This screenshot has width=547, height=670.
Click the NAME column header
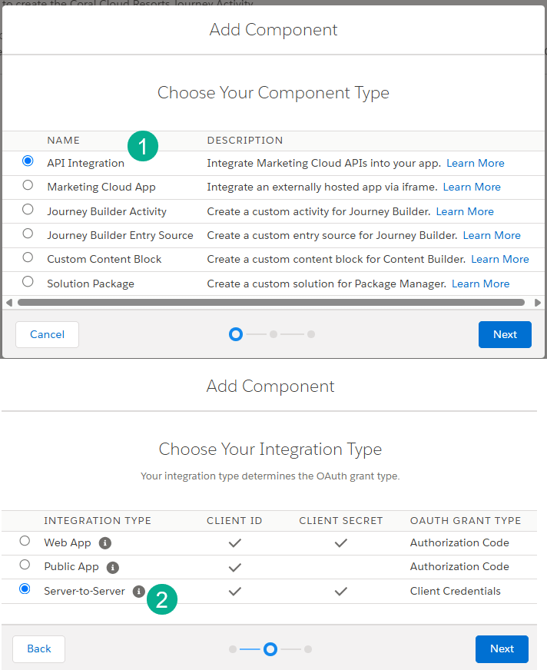(63, 140)
